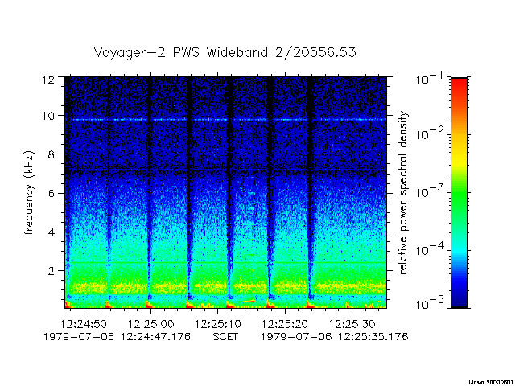This screenshot has width=515, height=386.
Task: Click start timestamp 1979-07-06 12:24:47.176
Action: tap(117, 337)
